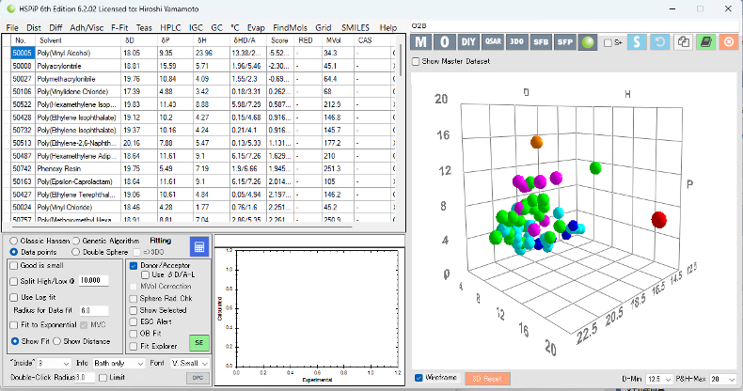
Task: Click the Radius for Data fit field
Action: 94,309
